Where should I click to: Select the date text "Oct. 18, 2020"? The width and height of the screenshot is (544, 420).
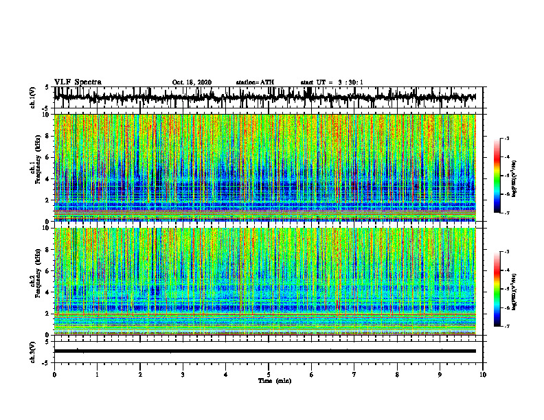pyautogui.click(x=192, y=82)
